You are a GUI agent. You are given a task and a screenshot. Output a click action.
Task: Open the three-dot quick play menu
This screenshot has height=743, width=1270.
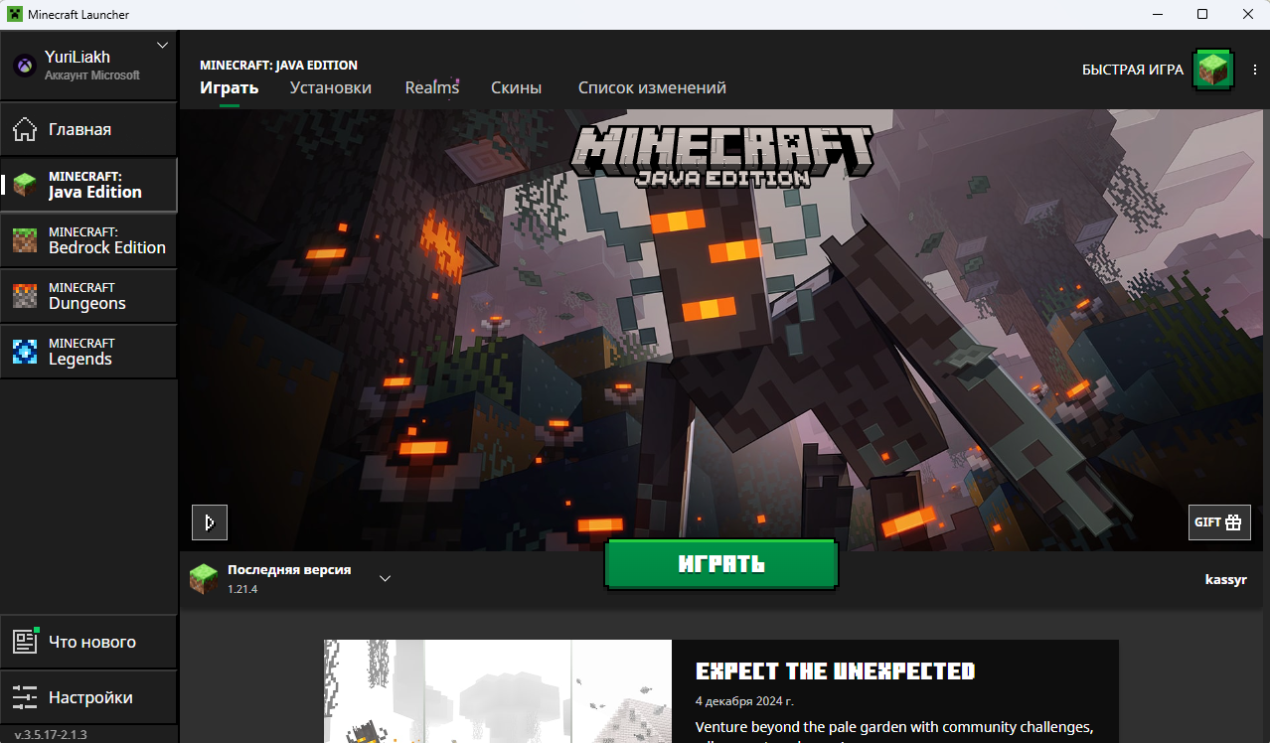click(1255, 70)
